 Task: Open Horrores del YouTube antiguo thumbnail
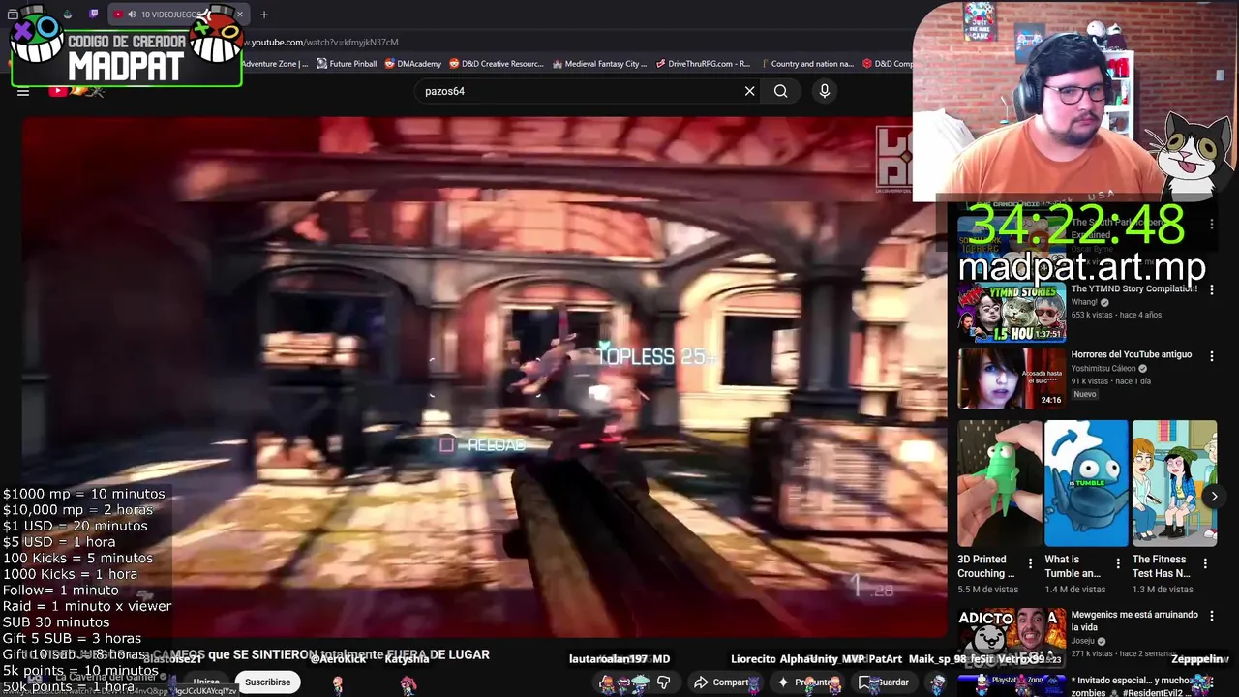pos(1012,378)
